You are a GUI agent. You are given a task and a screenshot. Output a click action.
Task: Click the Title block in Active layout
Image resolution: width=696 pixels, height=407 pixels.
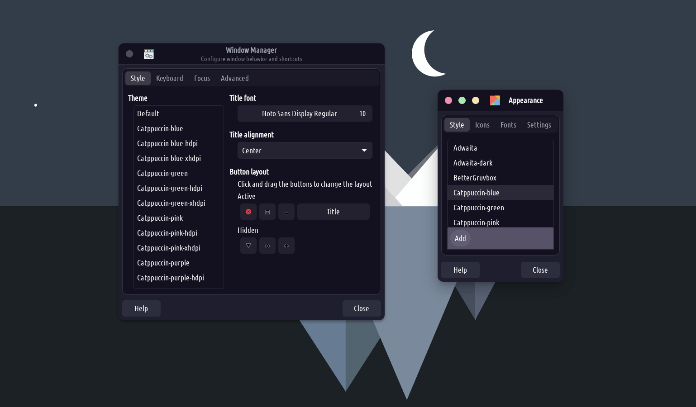coord(333,212)
